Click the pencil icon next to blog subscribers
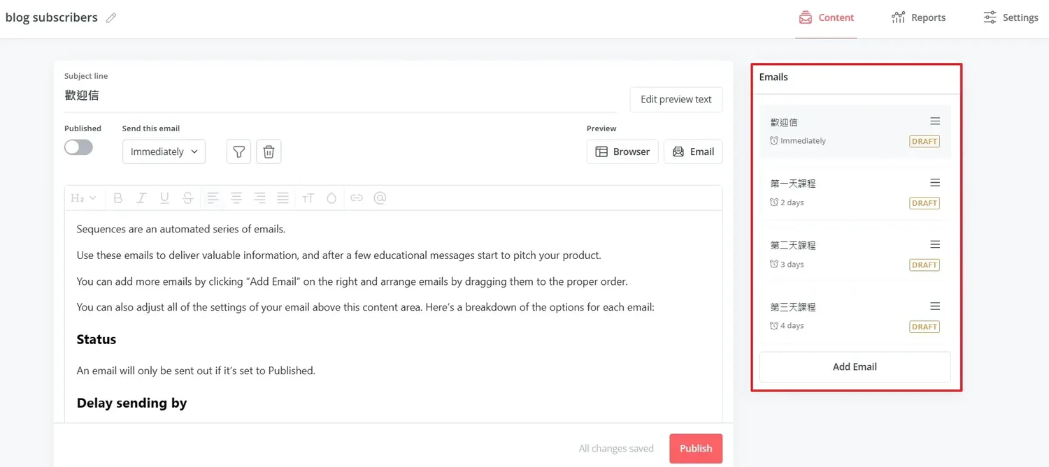The image size is (1049, 467). 111,18
